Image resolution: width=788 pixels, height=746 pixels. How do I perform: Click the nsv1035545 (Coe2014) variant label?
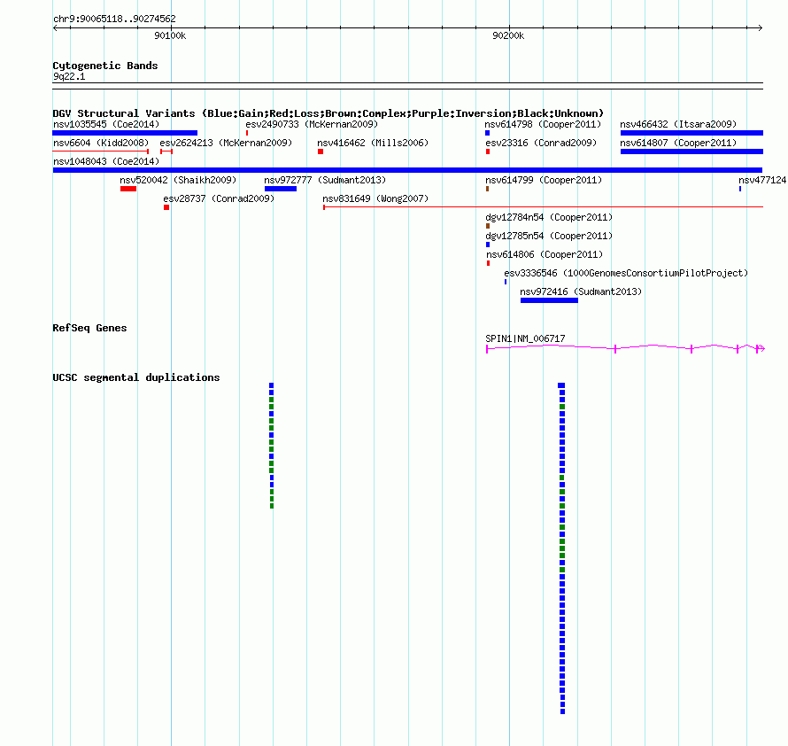[106, 124]
